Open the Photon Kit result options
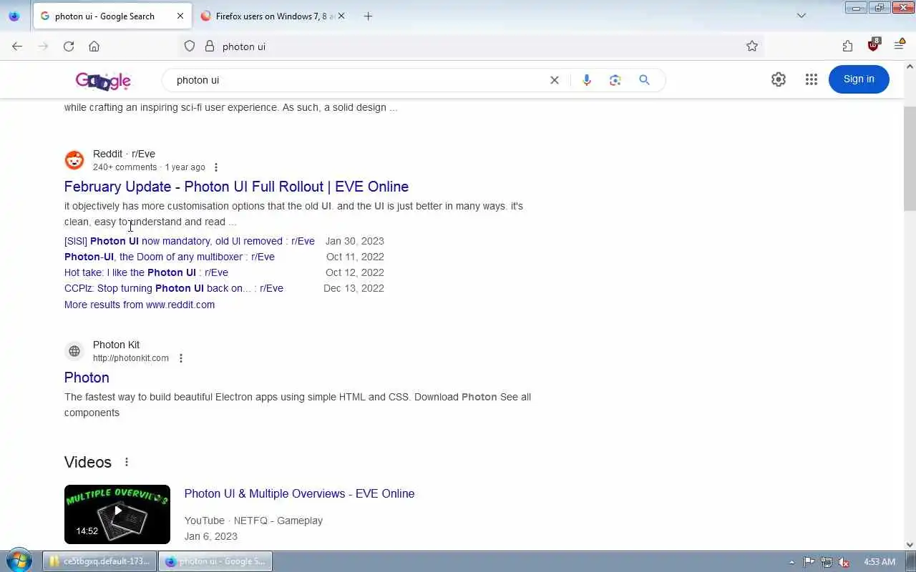 click(x=181, y=358)
